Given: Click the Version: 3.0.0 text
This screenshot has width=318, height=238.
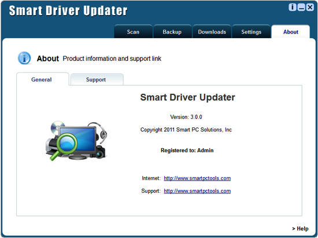Looking at the screenshot, I should pyautogui.click(x=186, y=117).
